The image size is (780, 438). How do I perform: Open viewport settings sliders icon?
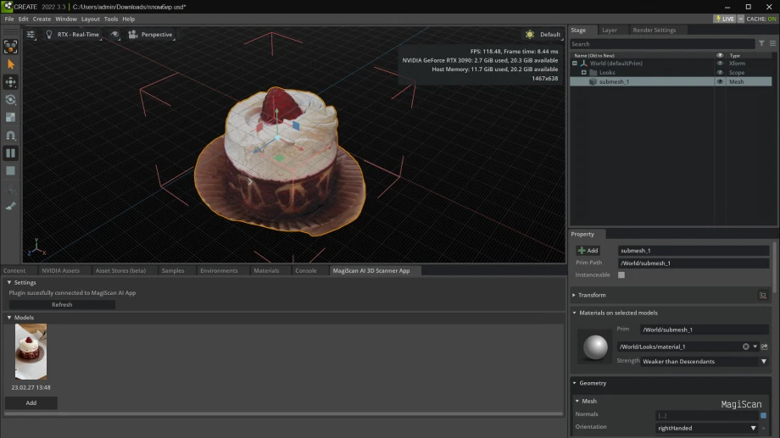click(x=31, y=34)
